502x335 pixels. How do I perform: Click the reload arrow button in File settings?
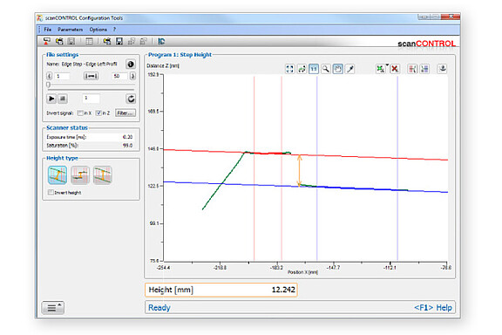click(131, 99)
